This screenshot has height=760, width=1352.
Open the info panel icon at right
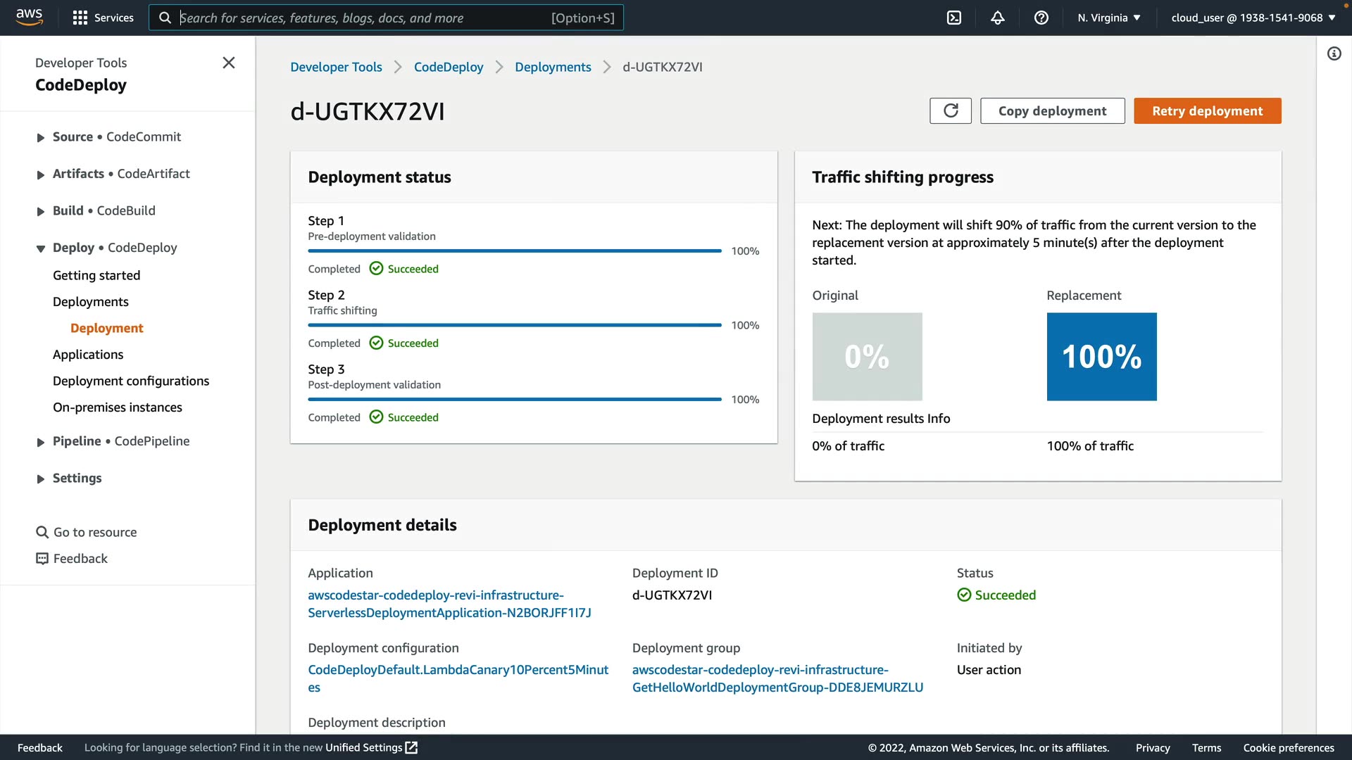[1334, 53]
